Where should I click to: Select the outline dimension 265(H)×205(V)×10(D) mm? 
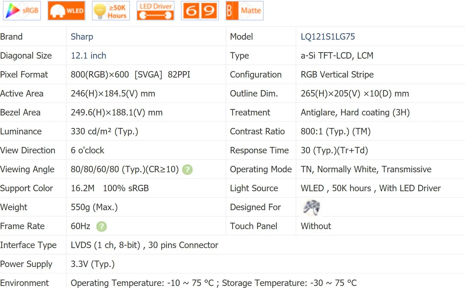tap(355, 94)
